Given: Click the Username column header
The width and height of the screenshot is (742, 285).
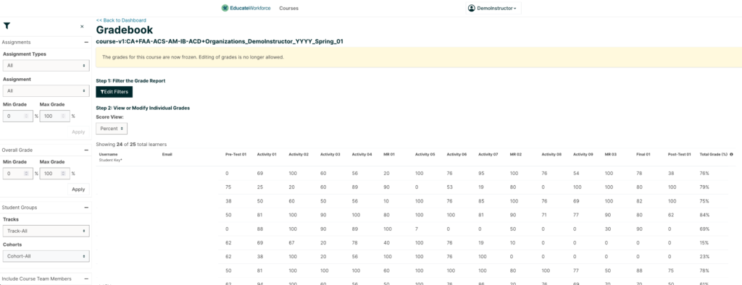Looking at the screenshot, I should (x=108, y=154).
